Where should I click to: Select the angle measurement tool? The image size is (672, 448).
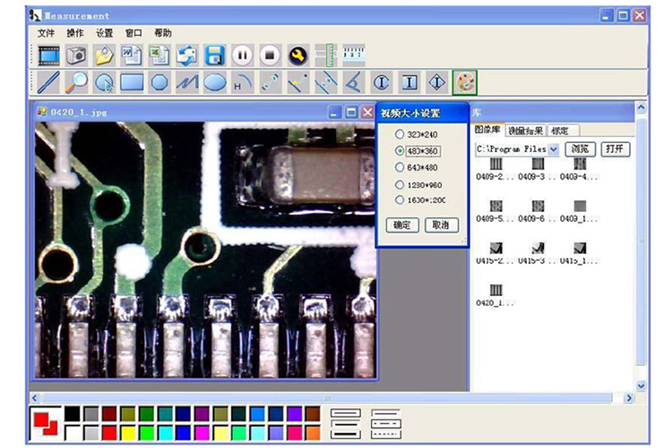(x=353, y=82)
